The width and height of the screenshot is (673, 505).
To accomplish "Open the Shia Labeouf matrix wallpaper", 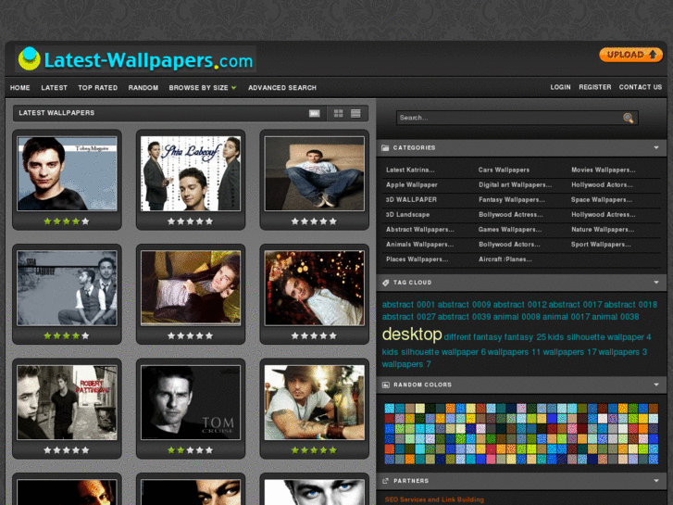I will click(x=191, y=173).
